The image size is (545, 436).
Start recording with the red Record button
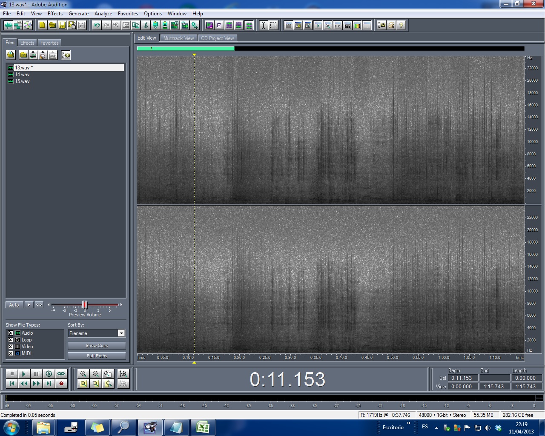pyautogui.click(x=61, y=384)
